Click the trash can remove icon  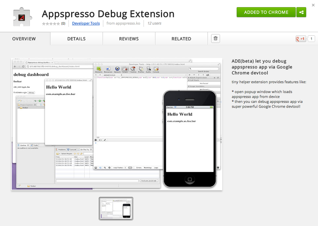(215, 39)
